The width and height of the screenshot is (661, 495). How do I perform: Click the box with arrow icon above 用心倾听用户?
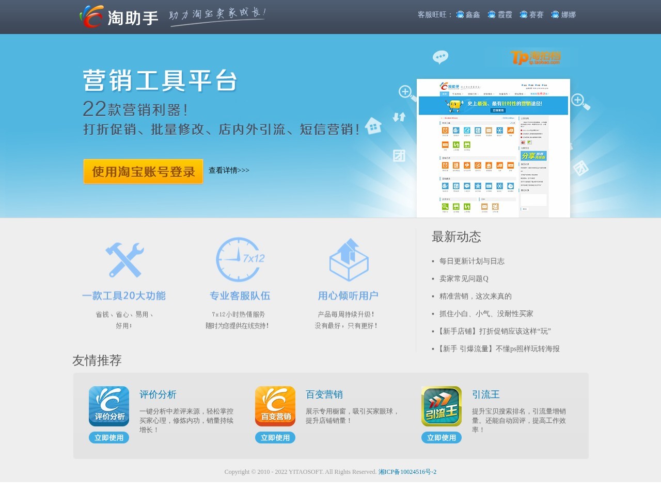[349, 260]
